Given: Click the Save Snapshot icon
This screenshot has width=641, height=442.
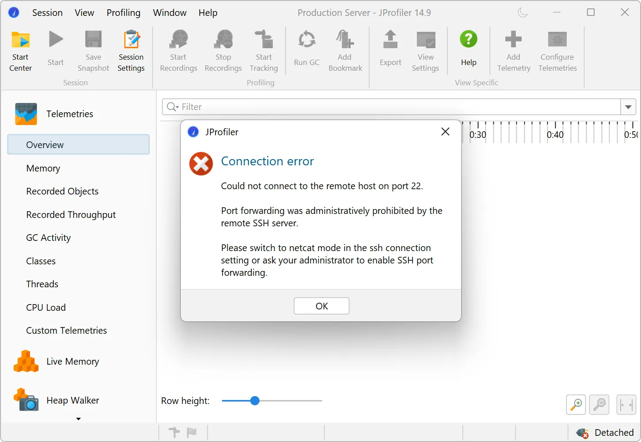Looking at the screenshot, I should [x=93, y=51].
